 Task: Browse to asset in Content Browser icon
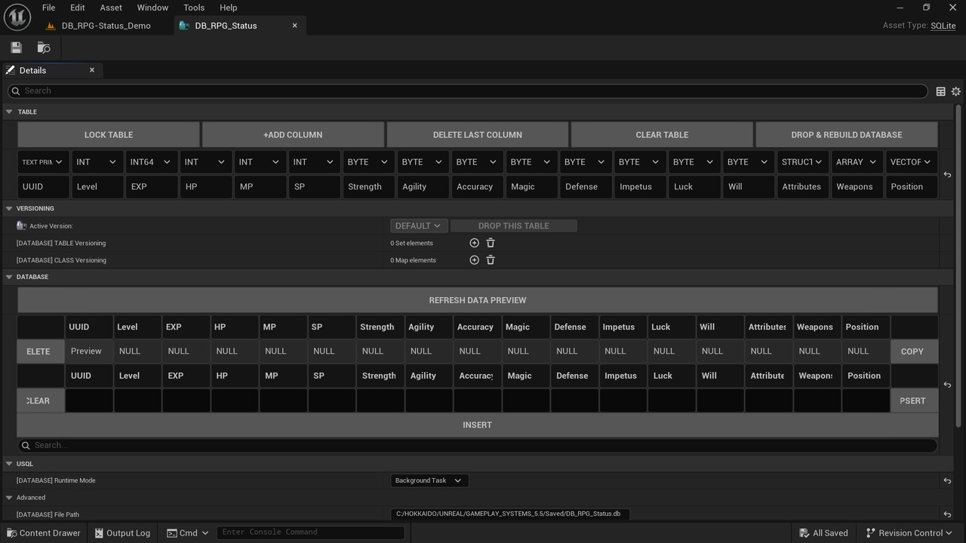tap(44, 48)
